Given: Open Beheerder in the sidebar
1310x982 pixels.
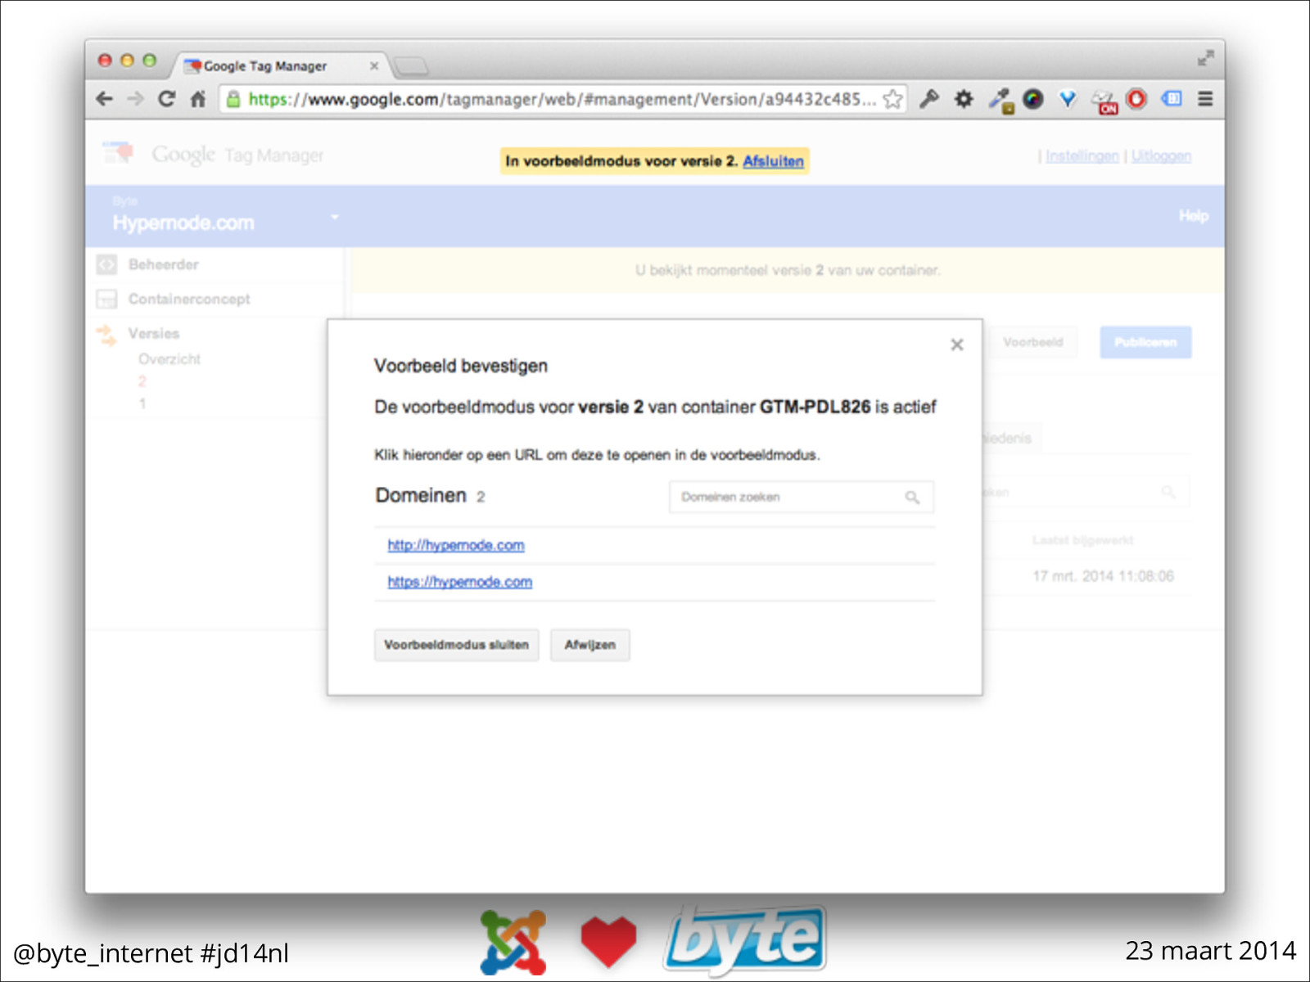Looking at the screenshot, I should click(x=164, y=264).
